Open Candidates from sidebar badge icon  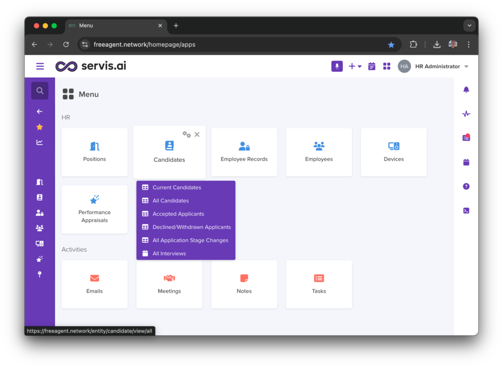39,198
